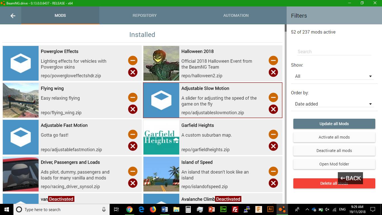Click the Windows taskbar search box

pos(61,209)
